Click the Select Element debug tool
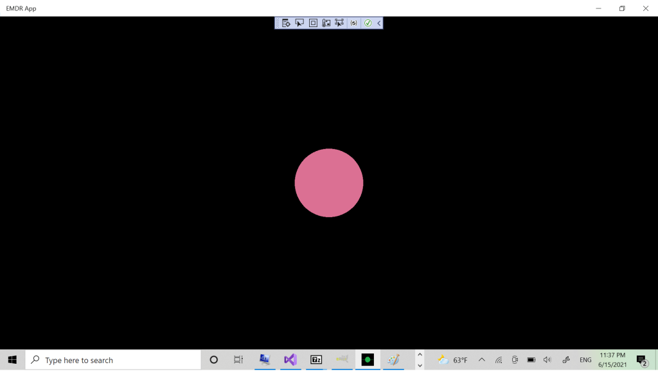 click(x=299, y=23)
